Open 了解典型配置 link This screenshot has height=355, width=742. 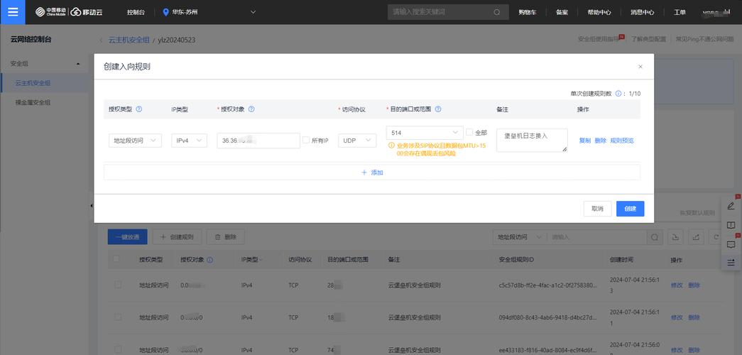[648, 39]
